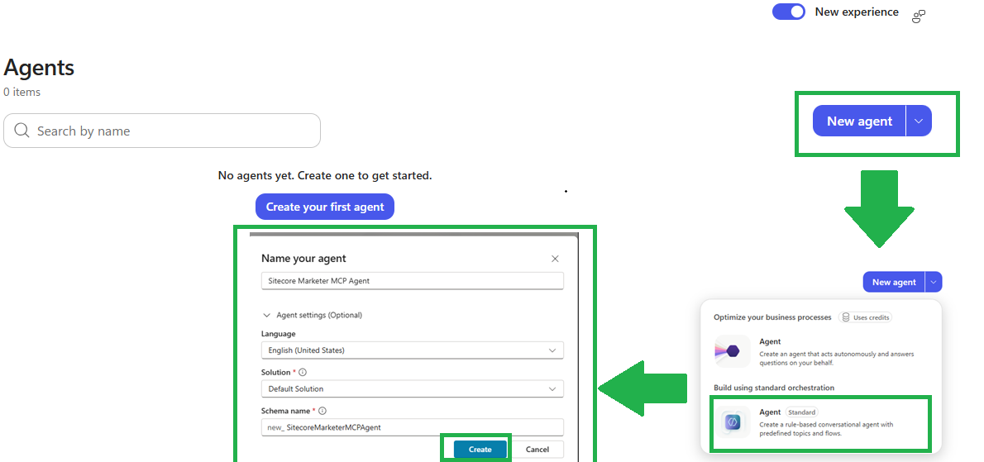Viewport: 984px width, 462px height.
Task: Click the 0 items count text
Action: pos(22,92)
